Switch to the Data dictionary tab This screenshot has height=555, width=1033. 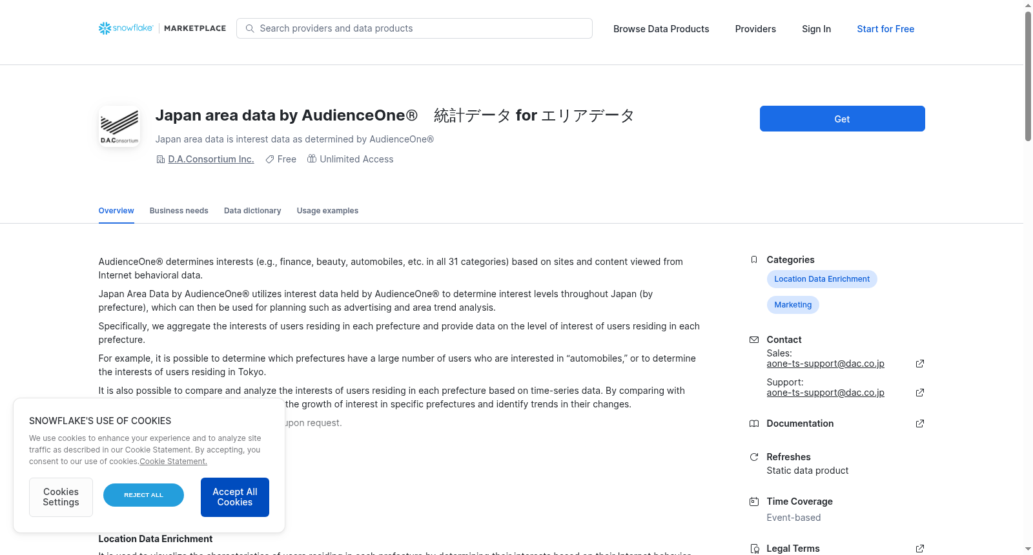[252, 211]
